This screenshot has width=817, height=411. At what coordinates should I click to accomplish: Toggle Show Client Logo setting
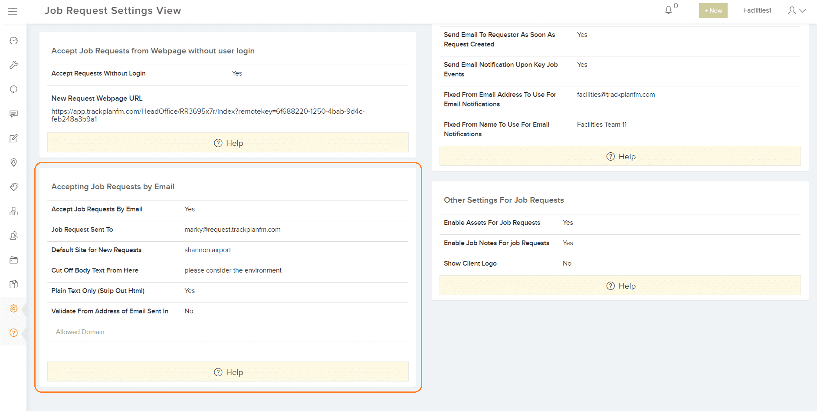(567, 263)
